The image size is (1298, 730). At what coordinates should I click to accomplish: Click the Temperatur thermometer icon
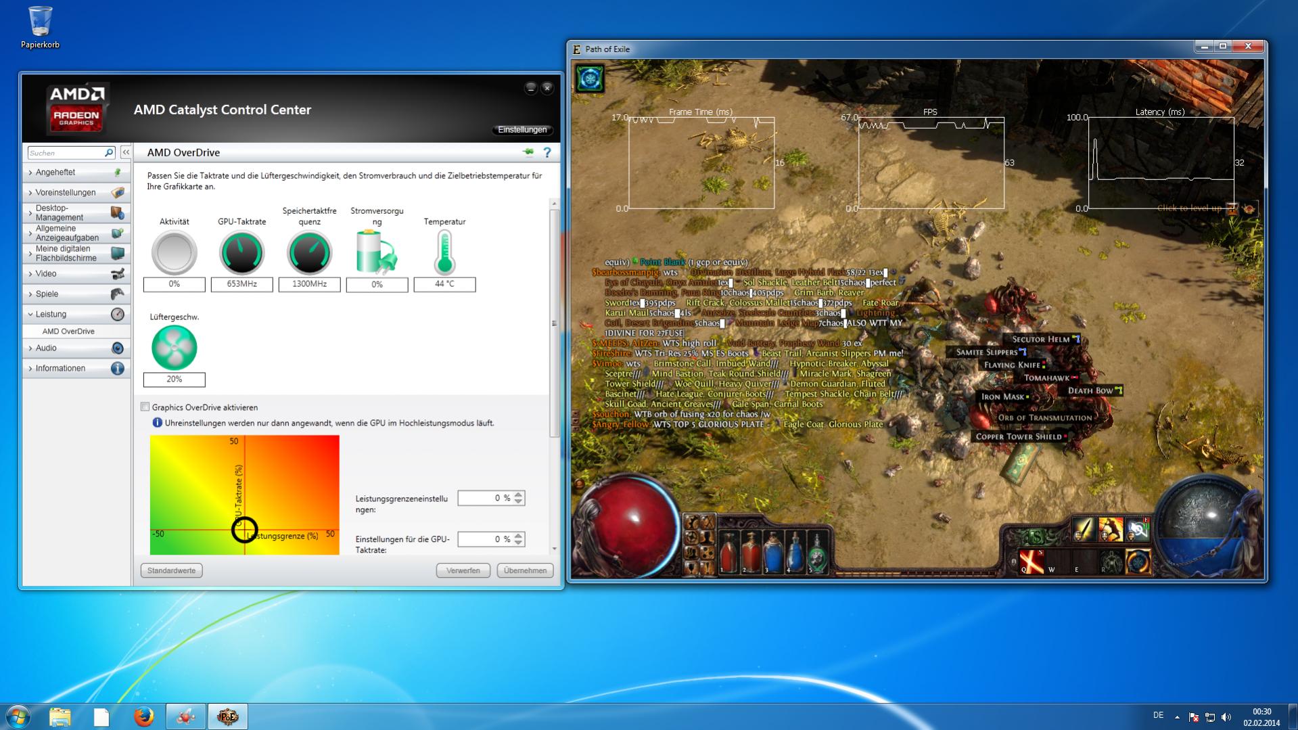tap(444, 252)
